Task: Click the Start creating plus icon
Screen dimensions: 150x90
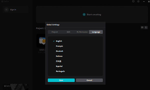Action: coord(84,14)
